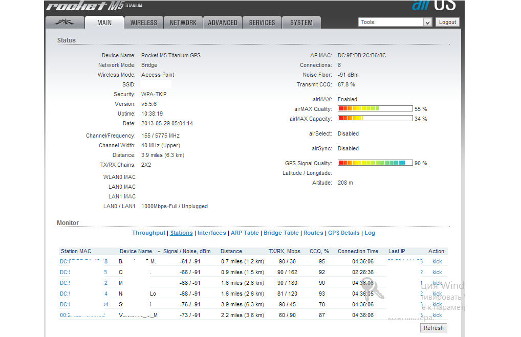The image size is (521, 337).
Task: Open GPS Details in Monitor
Action: tap(343, 233)
